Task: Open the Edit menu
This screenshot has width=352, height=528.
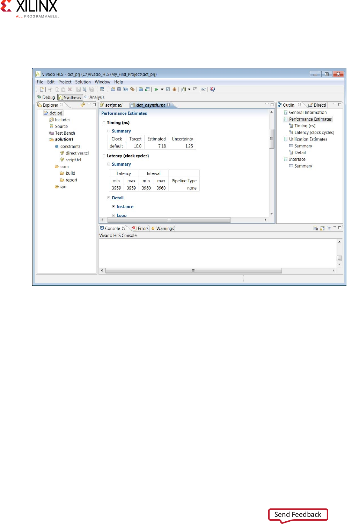Action: point(51,82)
